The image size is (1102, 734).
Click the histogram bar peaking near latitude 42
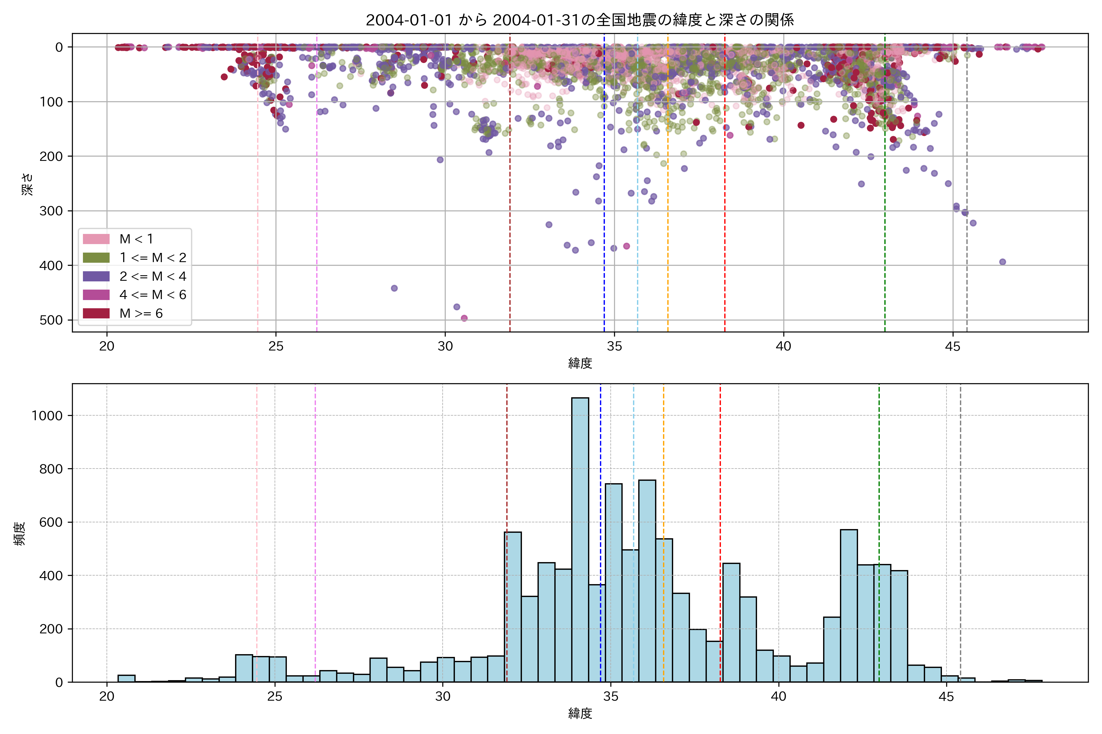pyautogui.click(x=849, y=606)
